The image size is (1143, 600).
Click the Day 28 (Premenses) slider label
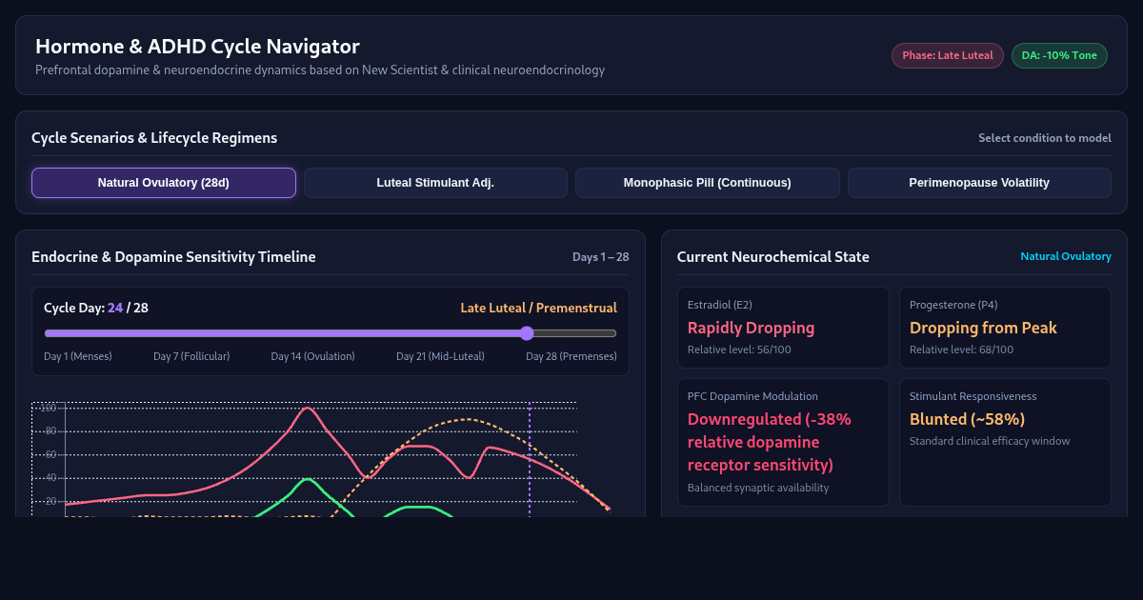click(x=571, y=356)
